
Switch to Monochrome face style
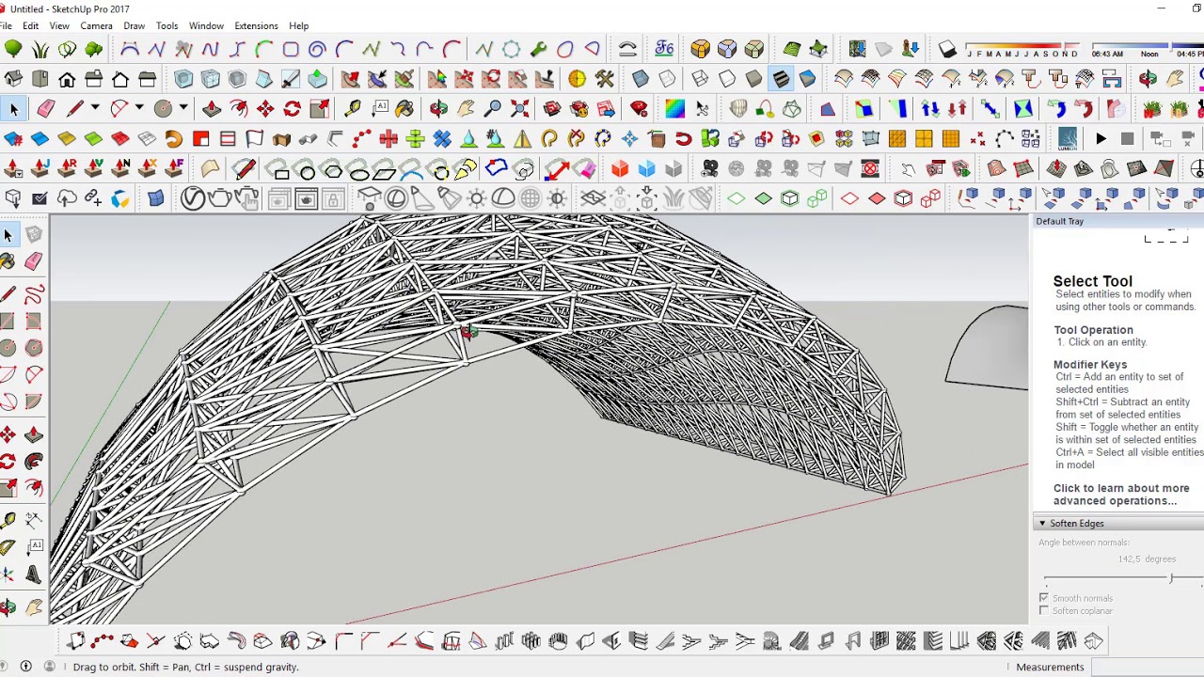807,79
